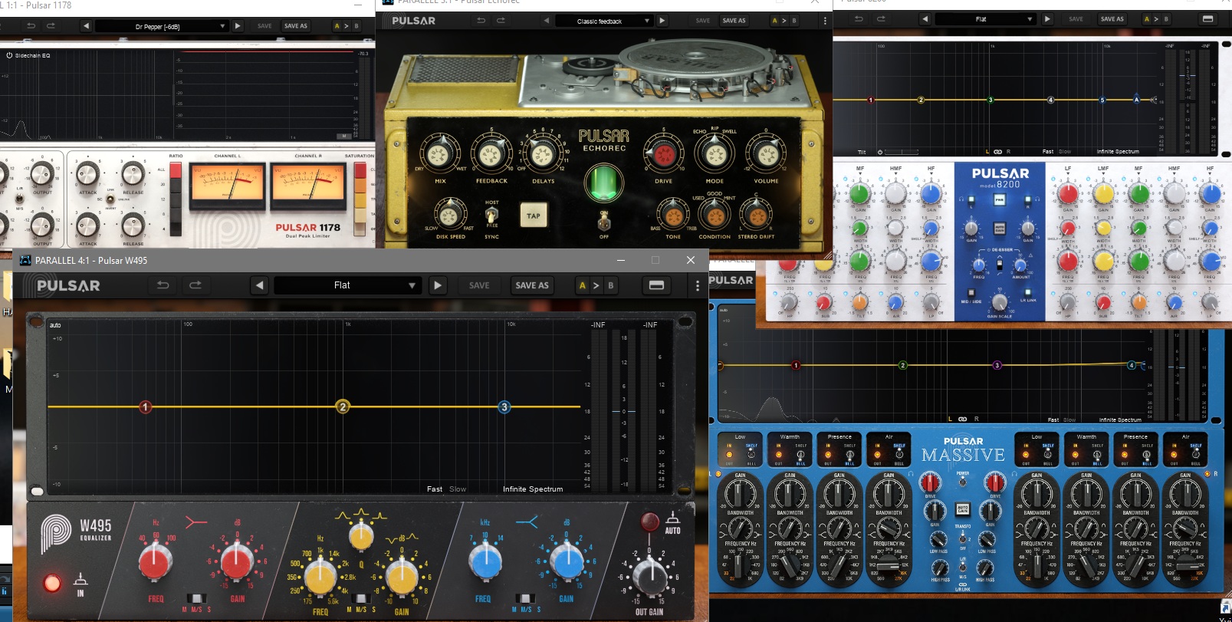Viewport: 1232px width, 622px height.
Task: Select EQ band node 2 on the W495 graph
Action: (x=343, y=406)
